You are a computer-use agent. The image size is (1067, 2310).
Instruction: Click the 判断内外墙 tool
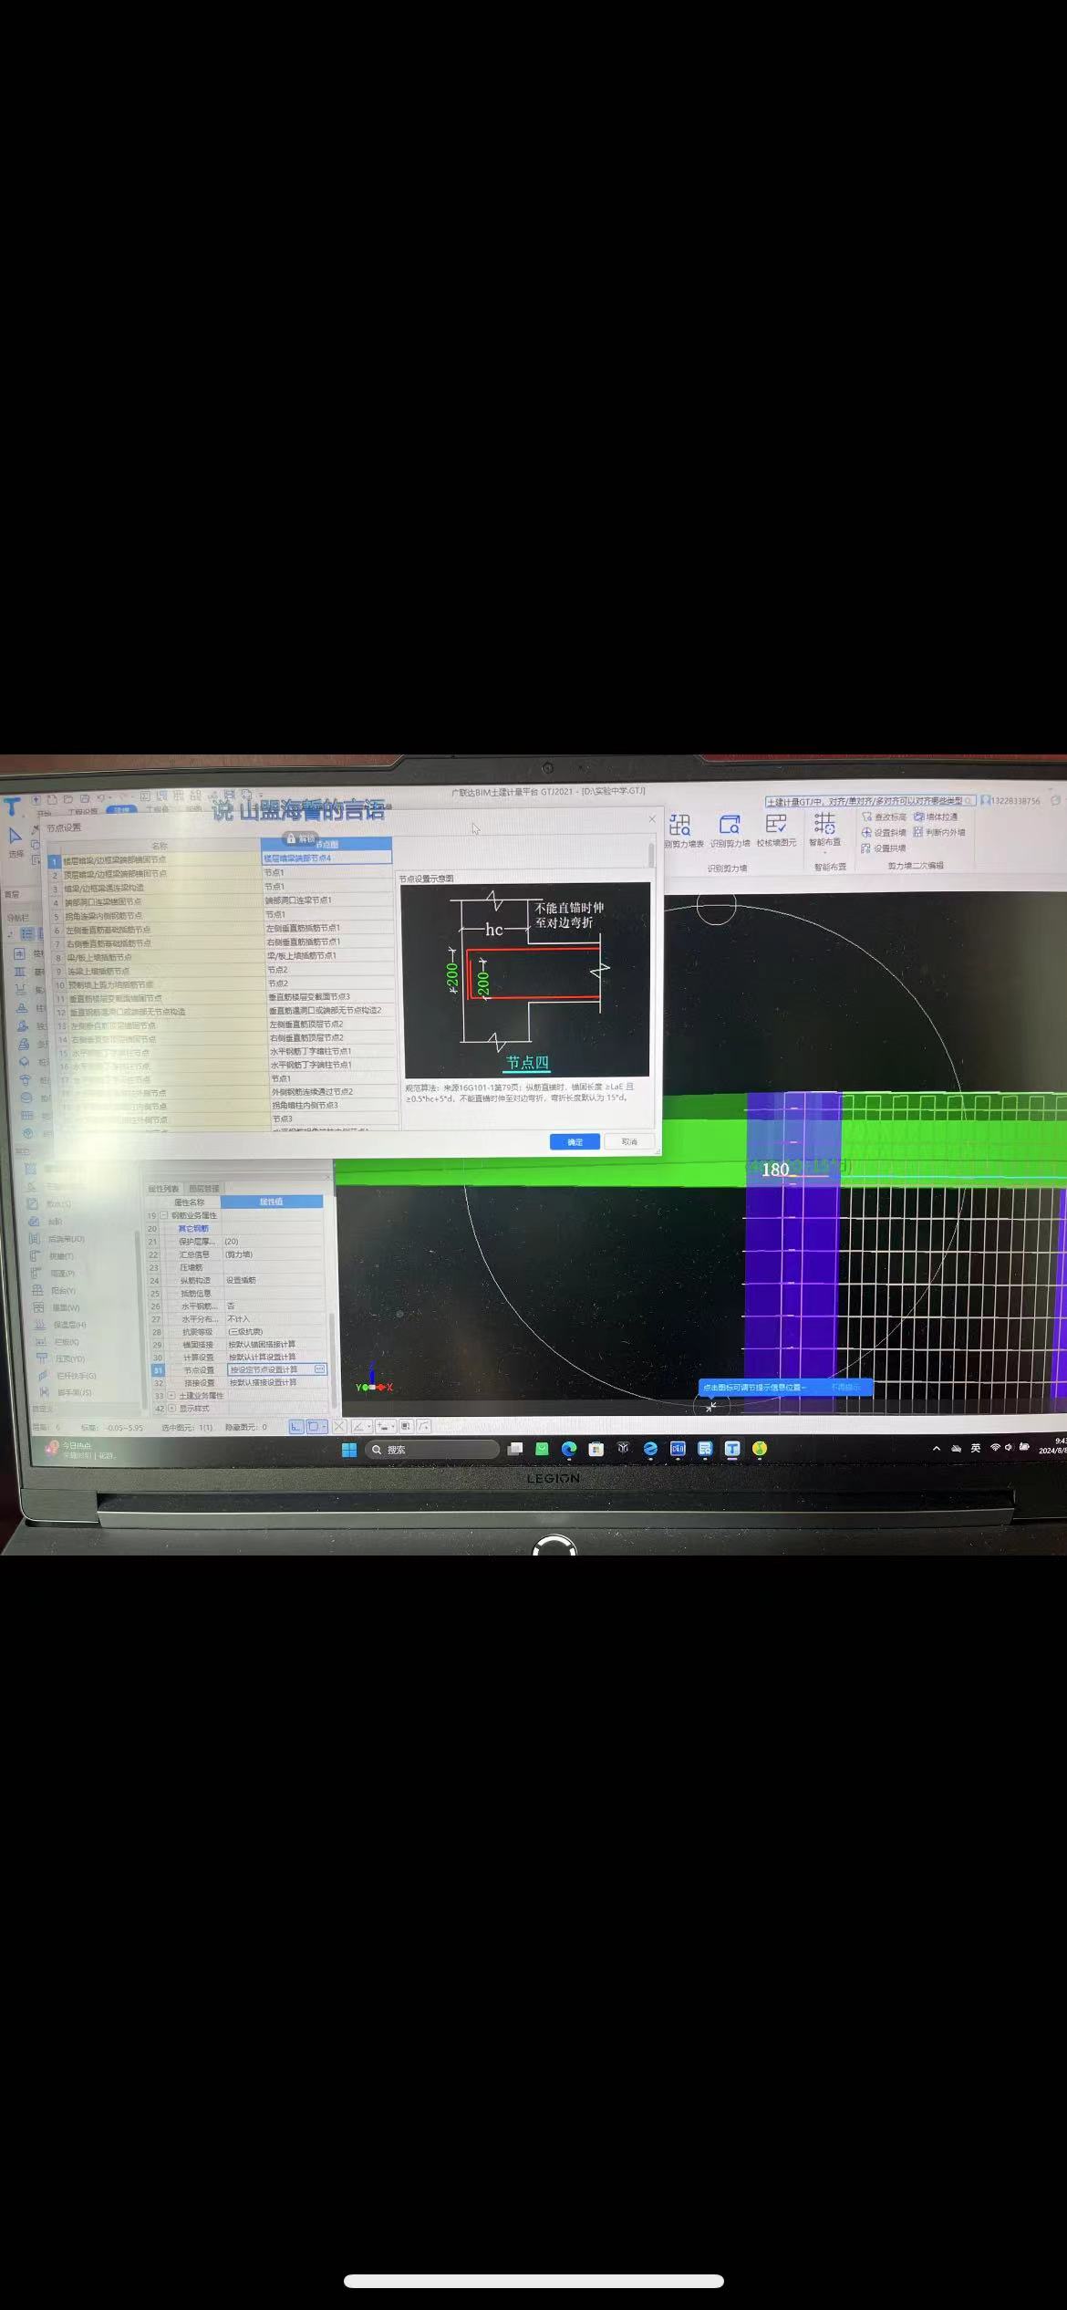[x=939, y=832]
